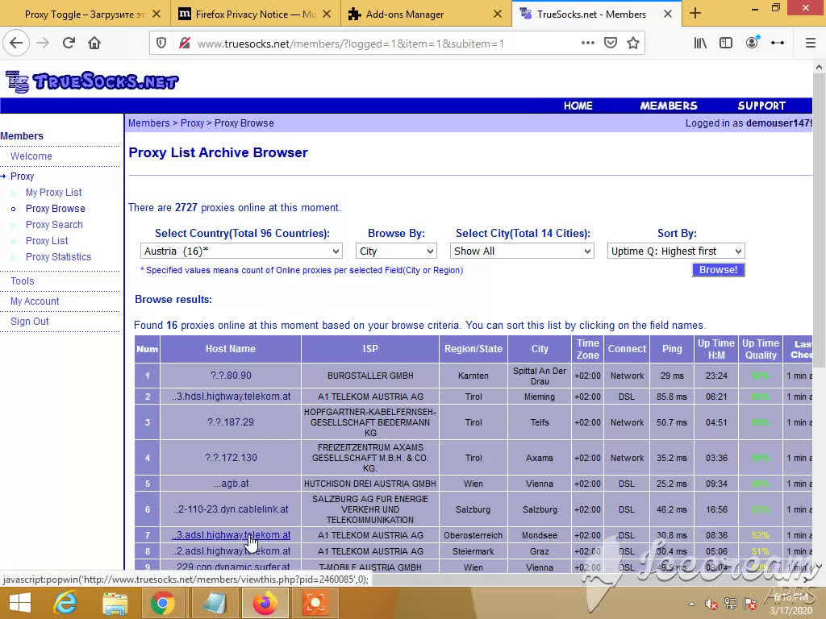Save page to Pocket icon
Viewport: 826px width, 619px height.
click(x=611, y=44)
